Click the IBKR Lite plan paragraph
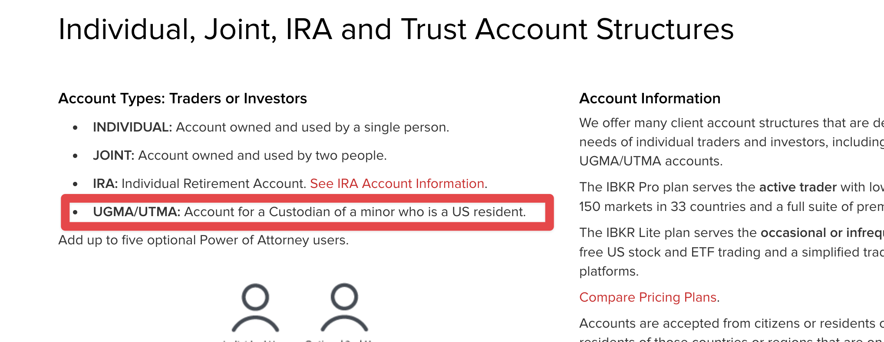Image resolution: width=884 pixels, height=342 pixels. point(732,252)
